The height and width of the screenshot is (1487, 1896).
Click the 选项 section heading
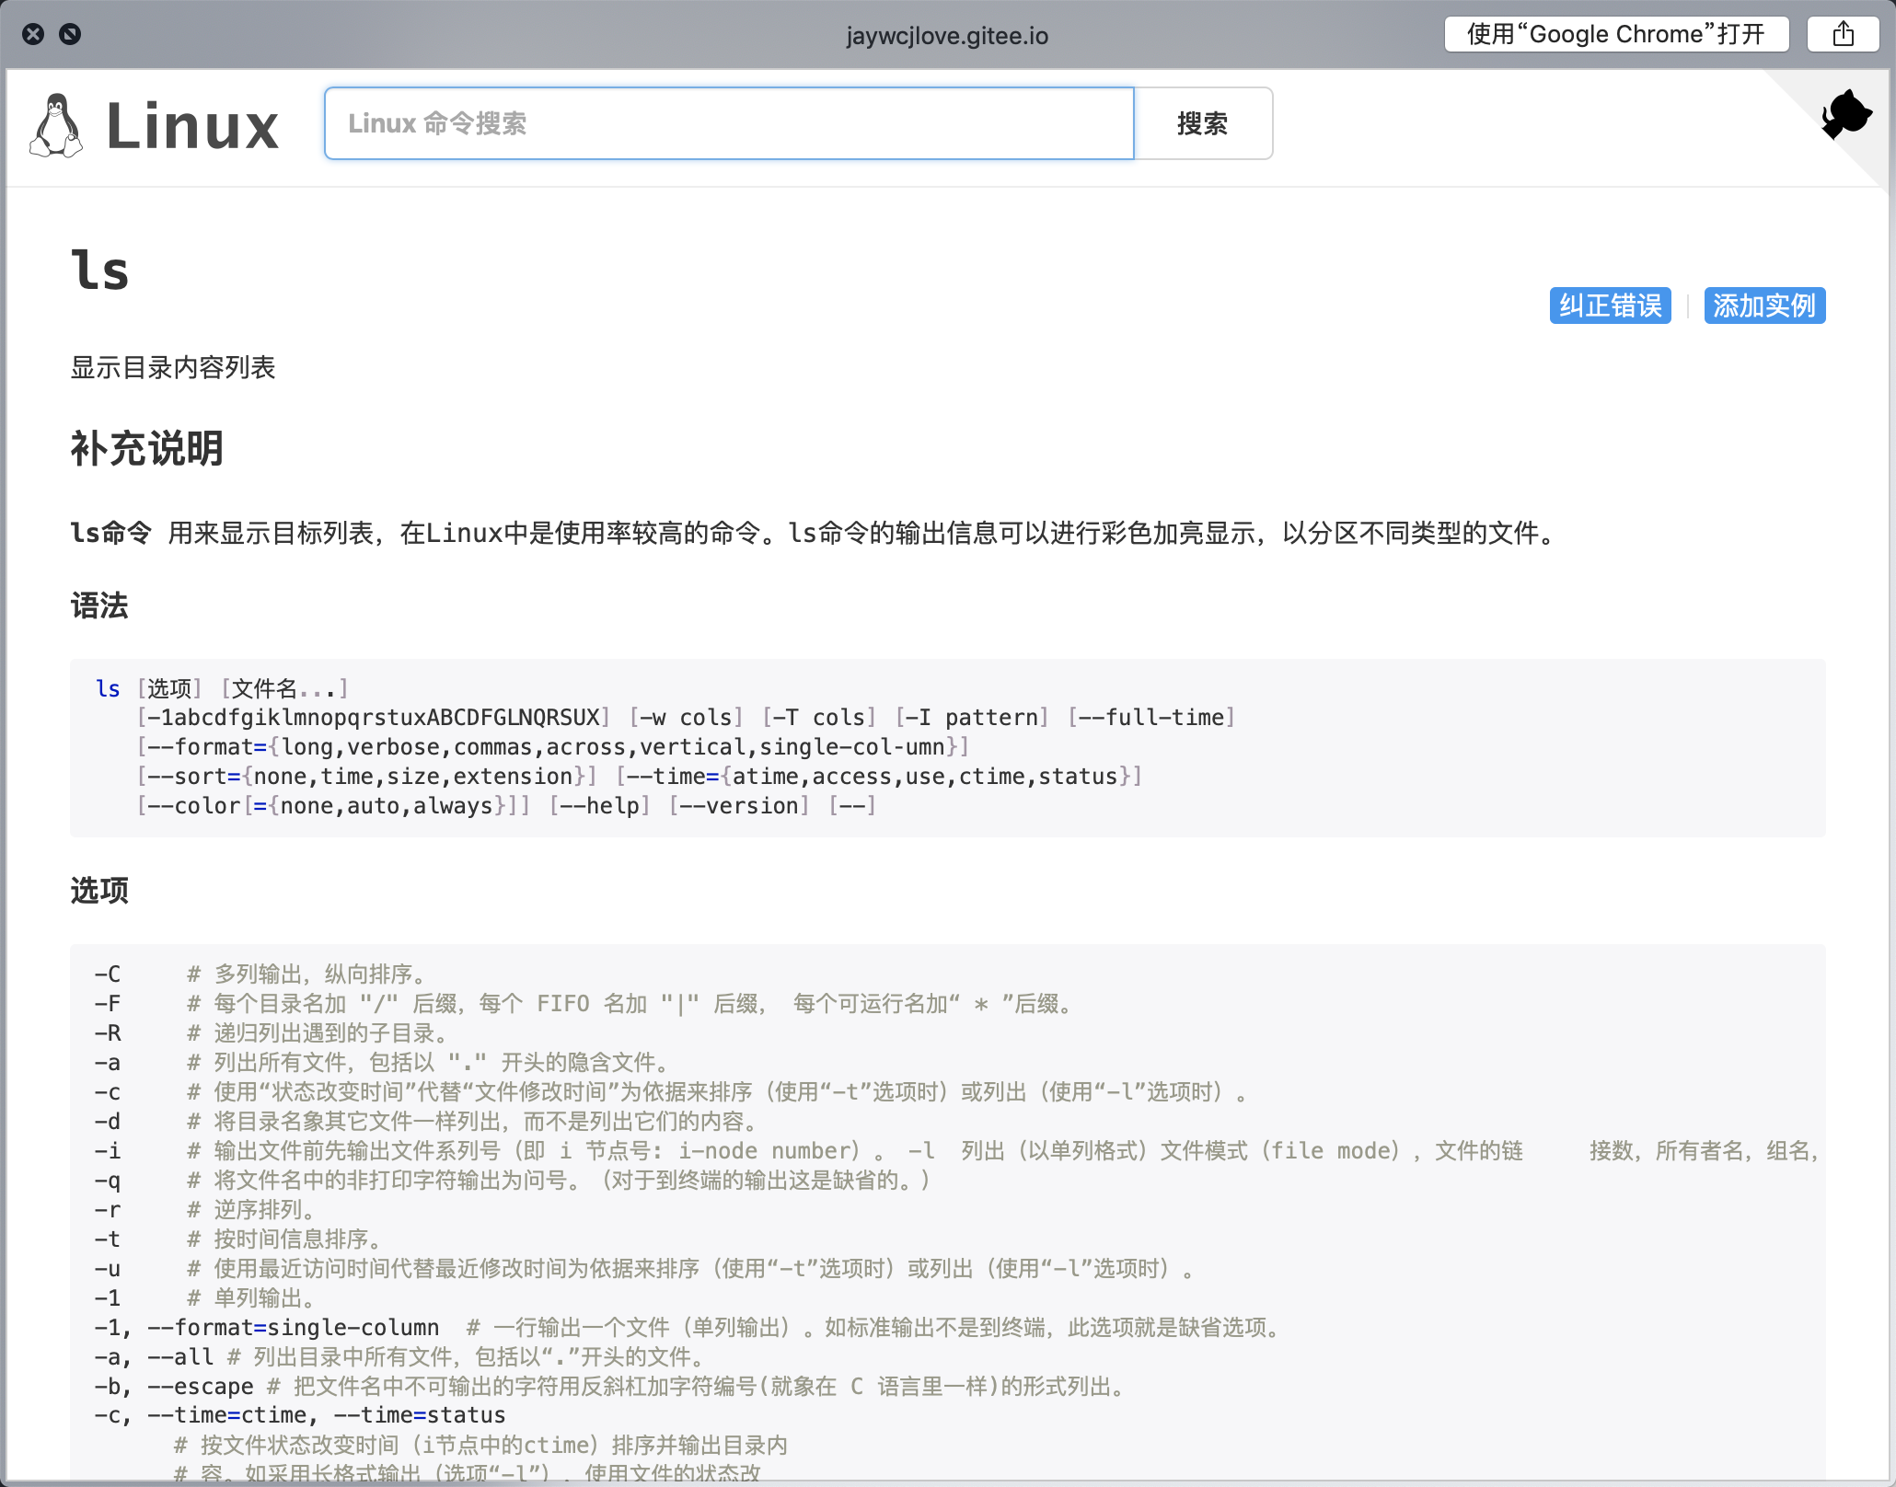pos(99,890)
